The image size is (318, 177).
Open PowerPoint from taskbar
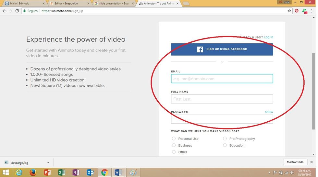pos(47,172)
